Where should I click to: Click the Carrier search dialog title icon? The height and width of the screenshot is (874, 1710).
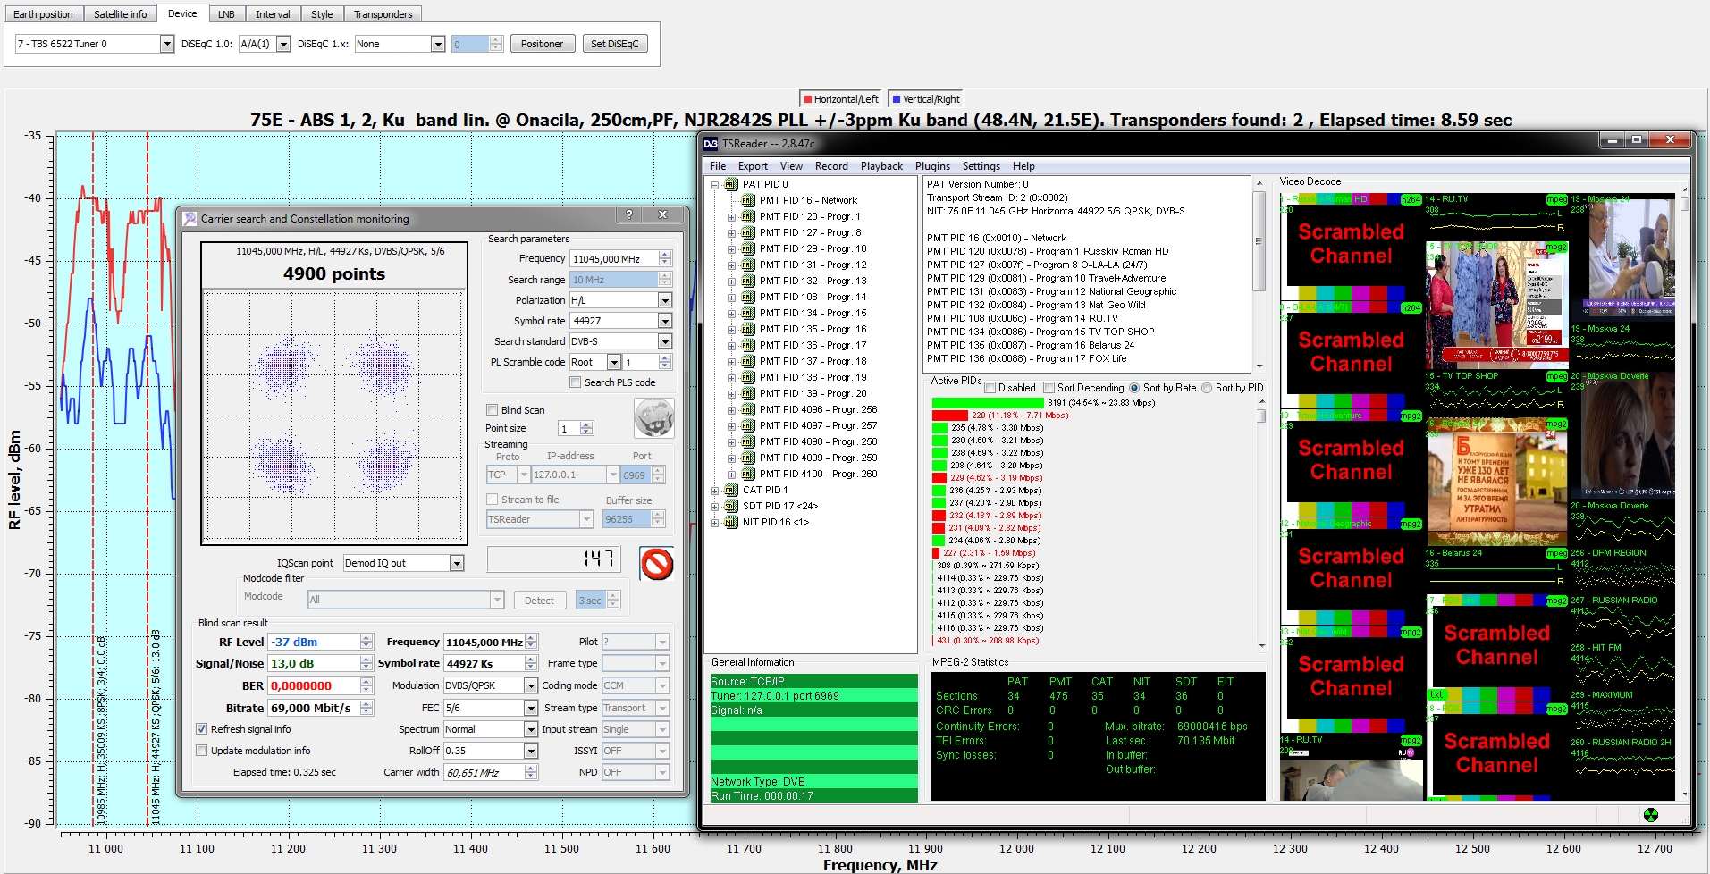pos(190,218)
